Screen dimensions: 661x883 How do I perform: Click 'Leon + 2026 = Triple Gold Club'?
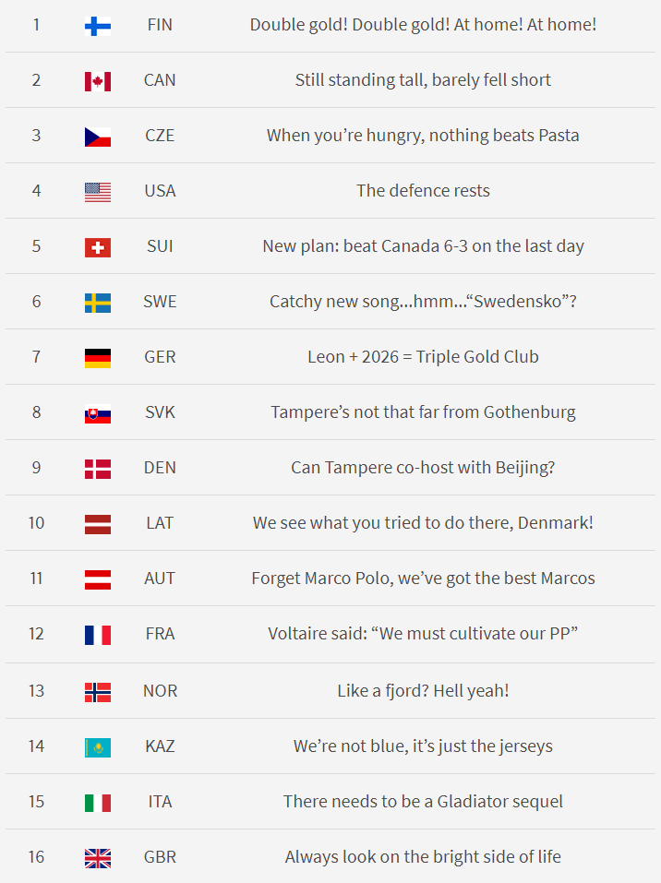click(x=423, y=357)
